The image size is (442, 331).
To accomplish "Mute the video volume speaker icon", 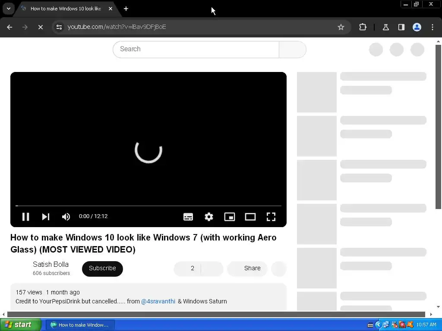I will (x=66, y=216).
